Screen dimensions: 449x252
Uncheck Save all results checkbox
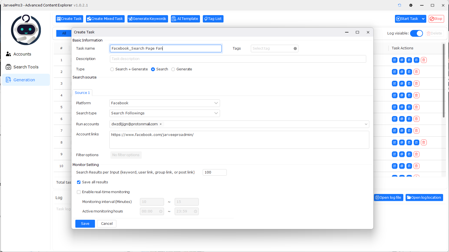(79, 182)
